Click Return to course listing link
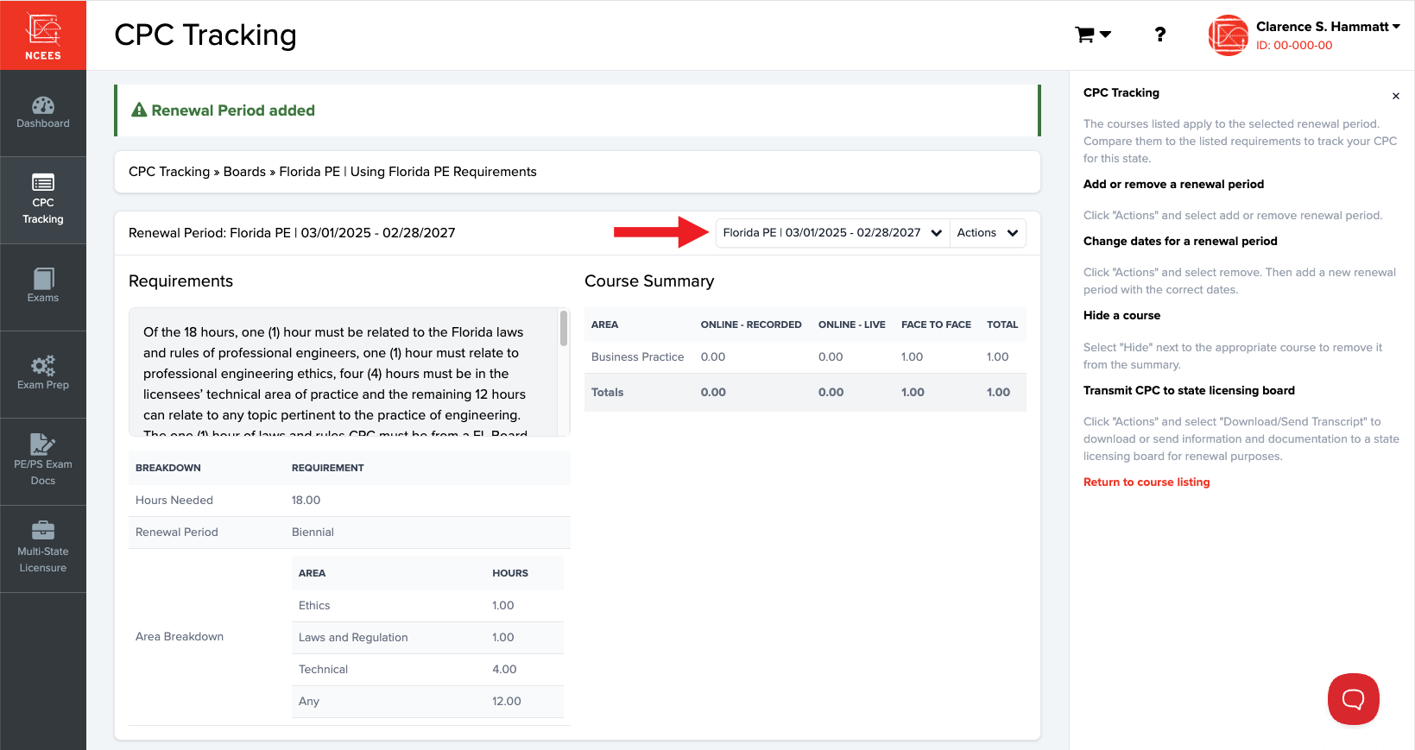The height and width of the screenshot is (750, 1415). [1147, 482]
